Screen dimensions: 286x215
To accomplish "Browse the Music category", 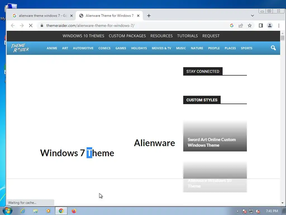I will click(x=181, y=48).
